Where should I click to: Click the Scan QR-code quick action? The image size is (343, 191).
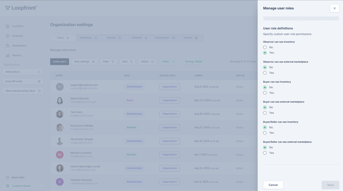pos(23,81)
